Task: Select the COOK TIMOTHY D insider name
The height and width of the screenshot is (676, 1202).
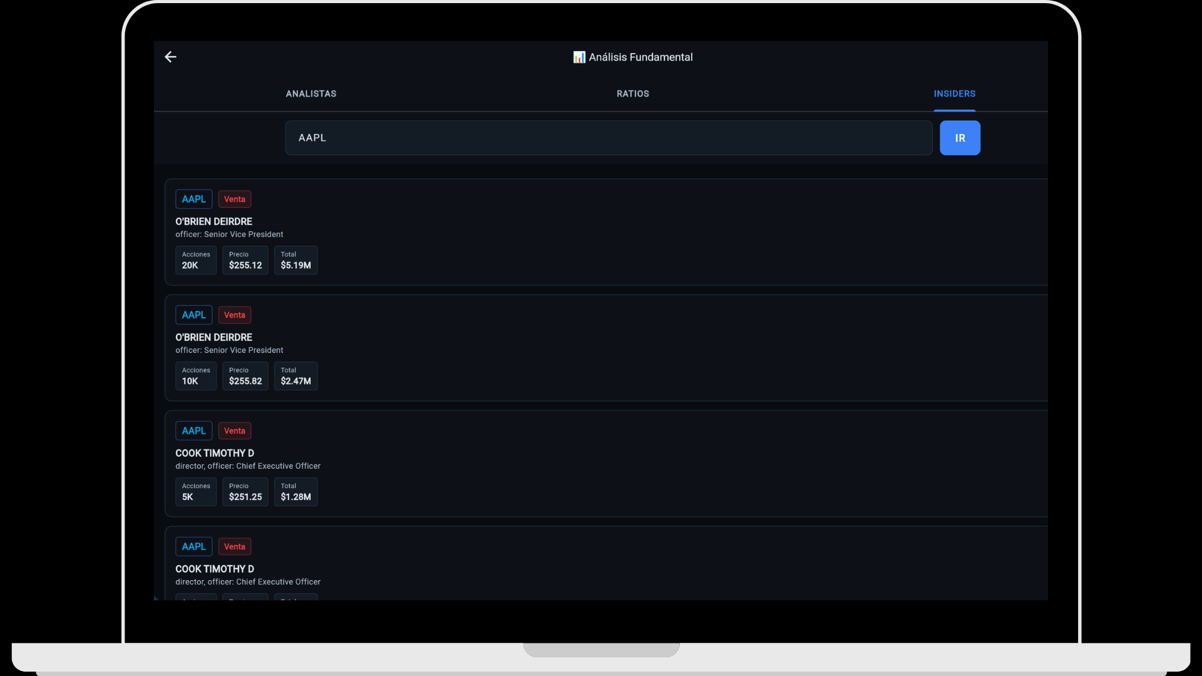Action: 214,453
